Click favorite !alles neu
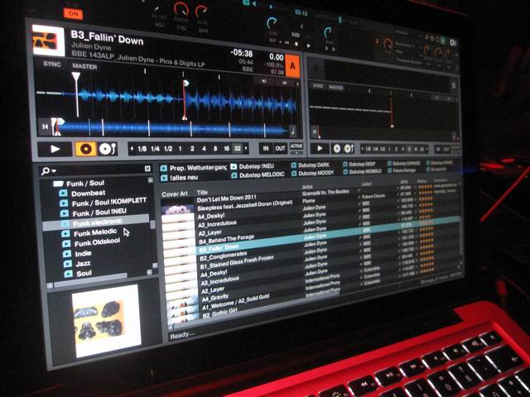The width and height of the screenshot is (530, 397). click(179, 178)
